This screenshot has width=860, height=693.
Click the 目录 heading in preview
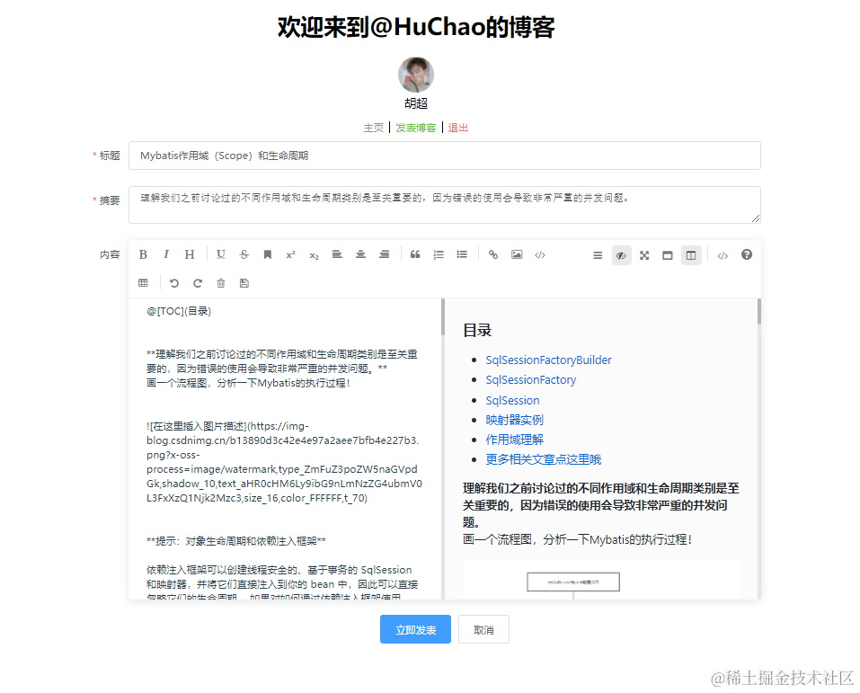pyautogui.click(x=477, y=330)
